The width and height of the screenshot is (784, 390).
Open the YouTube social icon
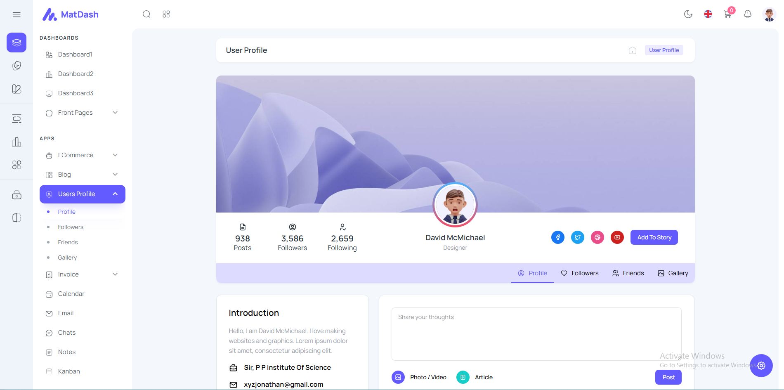[x=617, y=237]
